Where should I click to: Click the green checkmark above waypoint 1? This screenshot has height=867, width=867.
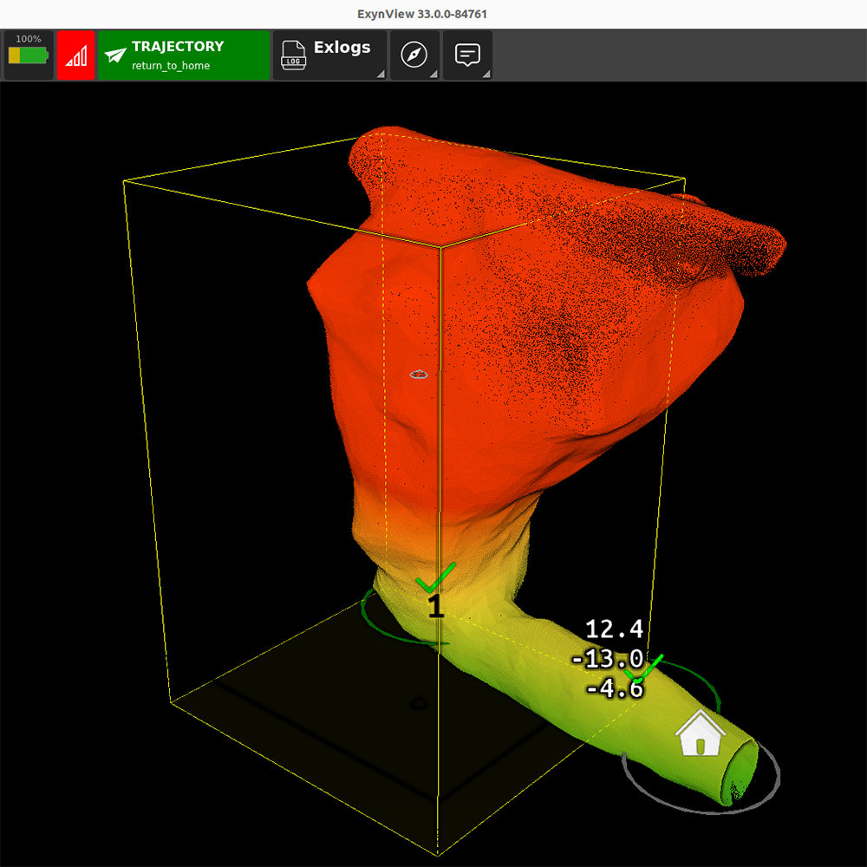pos(435,576)
